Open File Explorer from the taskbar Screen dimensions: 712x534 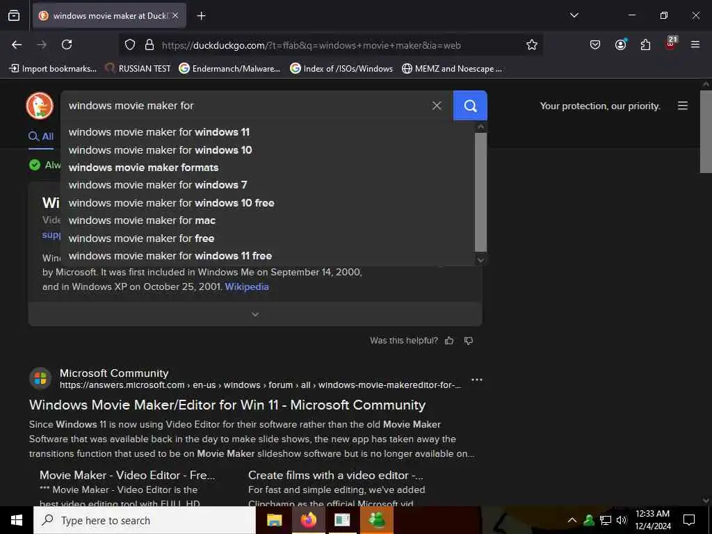point(274,520)
